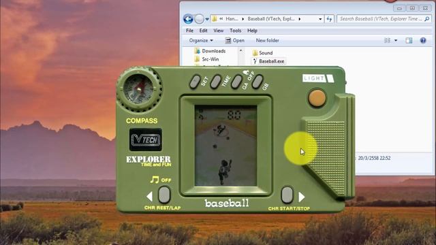Click the folder icon in address bar
This screenshot has height=245, width=436.
[214, 19]
